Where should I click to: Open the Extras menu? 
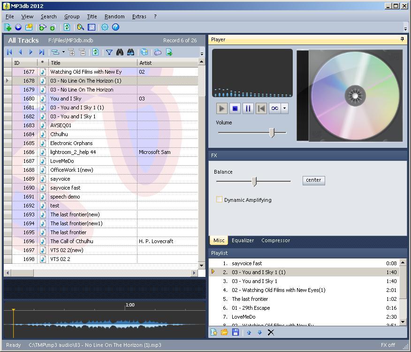(x=139, y=16)
